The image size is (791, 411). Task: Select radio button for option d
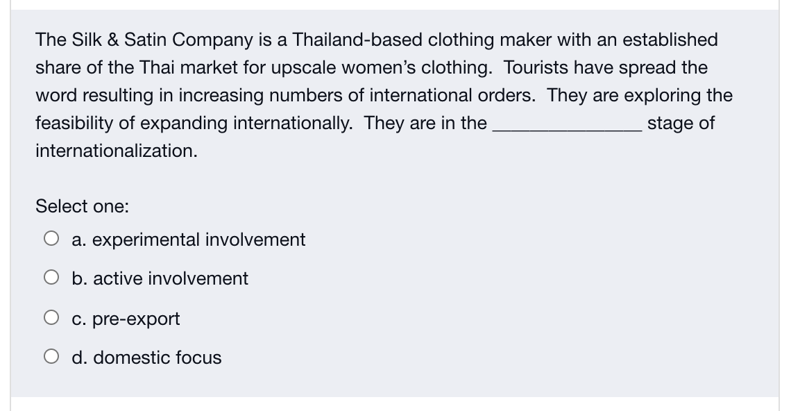coord(51,355)
